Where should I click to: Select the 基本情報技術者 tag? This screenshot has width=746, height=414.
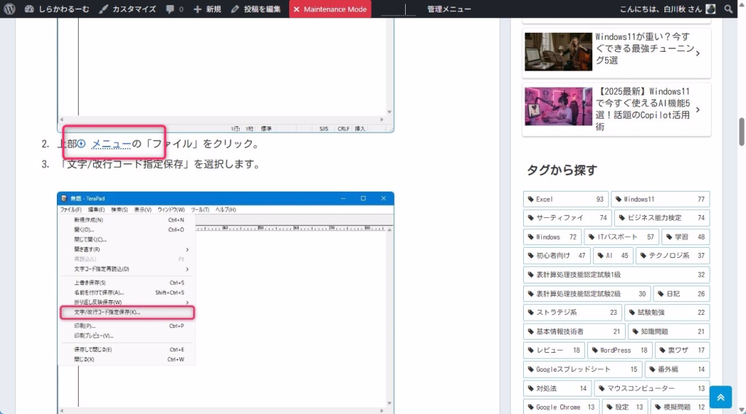[x=574, y=331]
